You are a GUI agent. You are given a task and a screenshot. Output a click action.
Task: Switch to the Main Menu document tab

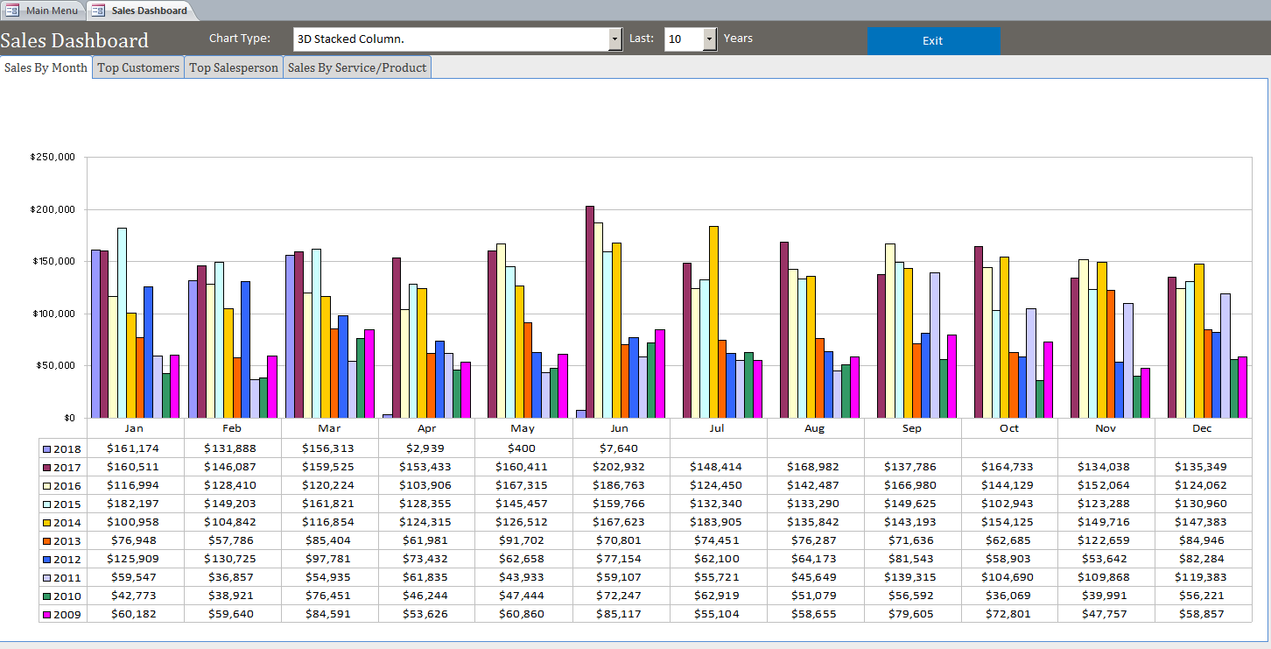pos(51,11)
